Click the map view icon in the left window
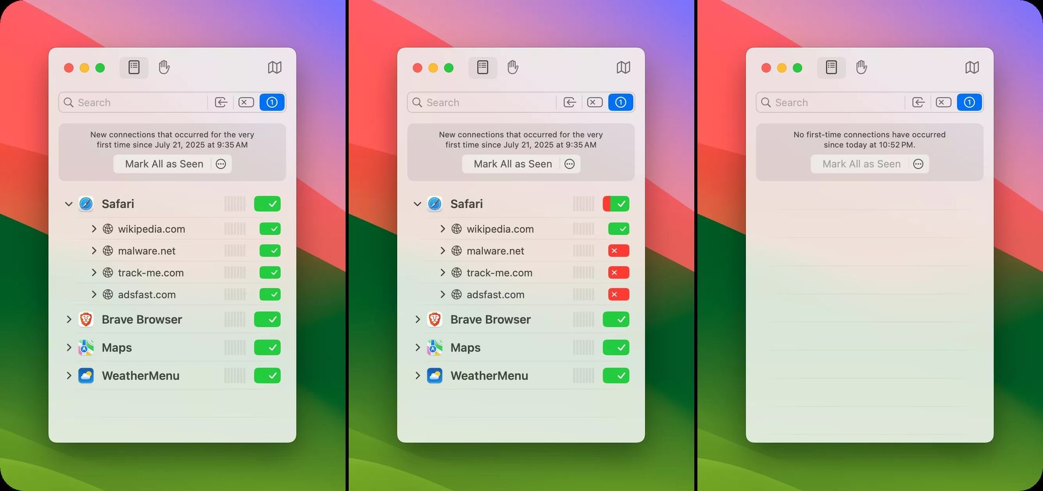This screenshot has height=491, width=1043. (x=274, y=67)
